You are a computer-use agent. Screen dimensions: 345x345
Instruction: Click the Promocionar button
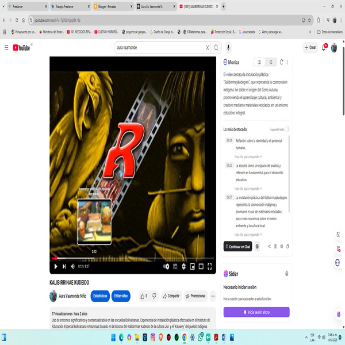(195, 296)
